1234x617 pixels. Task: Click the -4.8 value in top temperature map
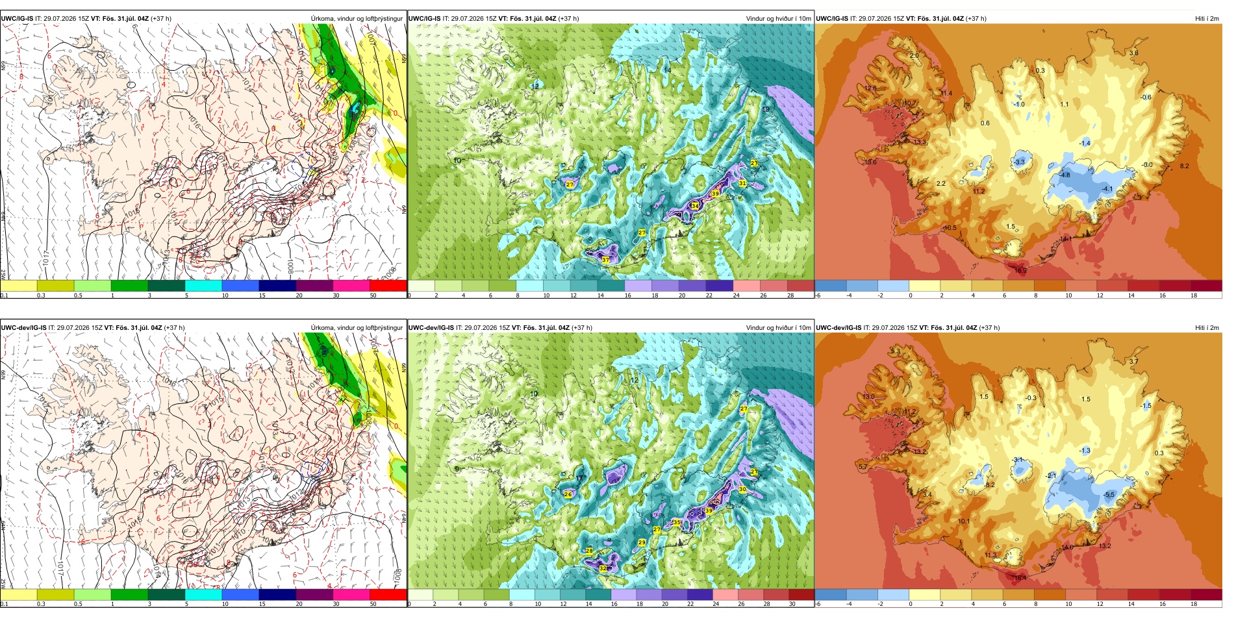point(1064,175)
